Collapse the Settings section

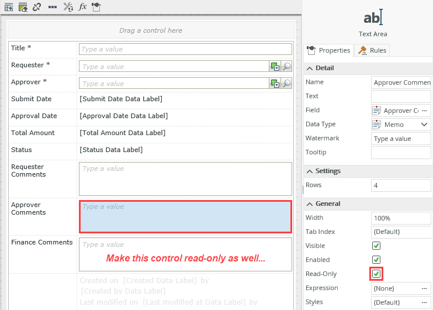pos(310,171)
